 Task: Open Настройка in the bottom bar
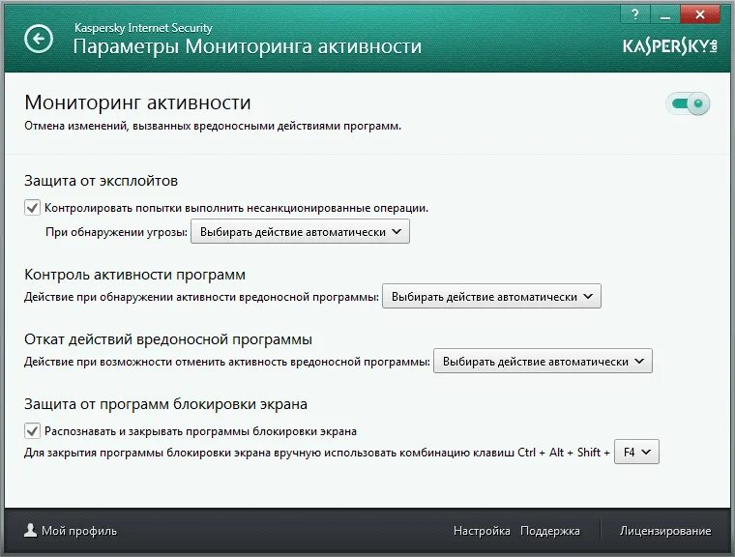[x=482, y=531]
